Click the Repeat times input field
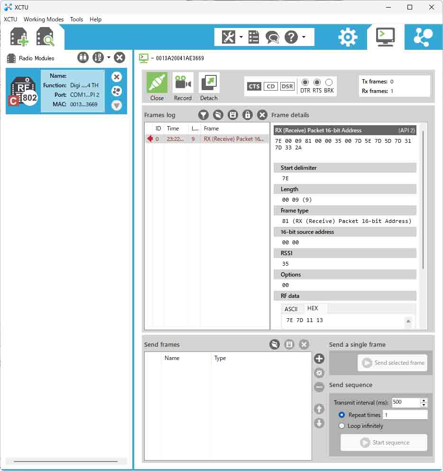 (405, 415)
